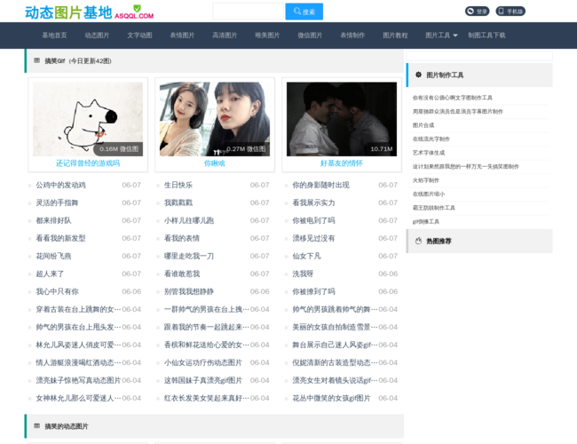
Task: Expand the 图片工具 dropdown menu
Action: click(x=441, y=36)
